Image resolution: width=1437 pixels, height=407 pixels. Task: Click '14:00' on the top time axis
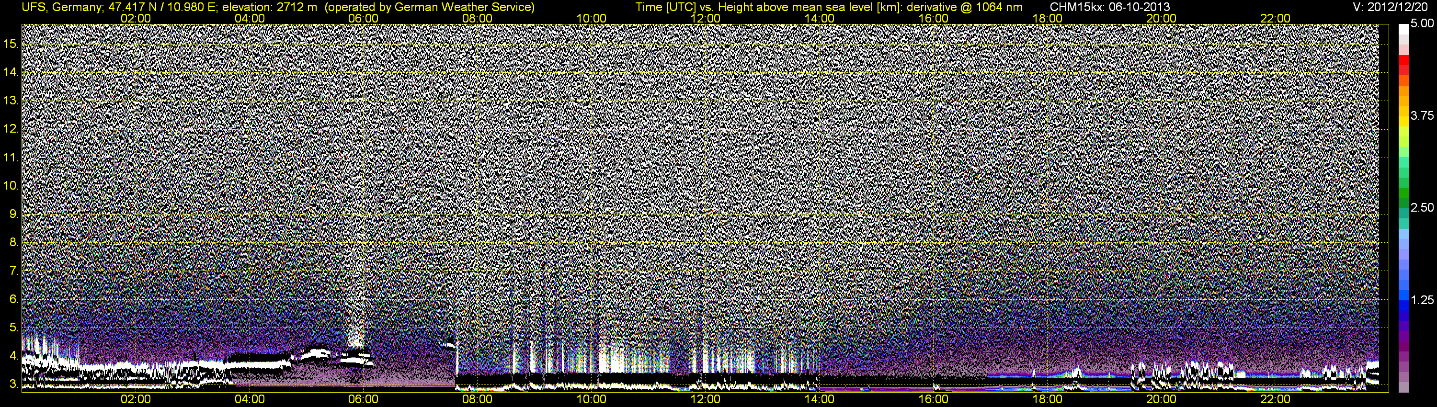click(820, 18)
